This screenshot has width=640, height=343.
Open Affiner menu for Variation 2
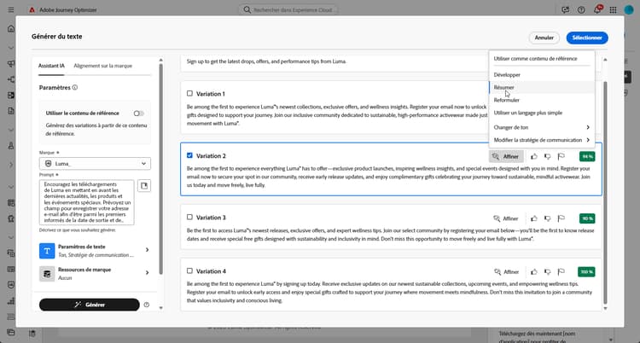coord(506,156)
